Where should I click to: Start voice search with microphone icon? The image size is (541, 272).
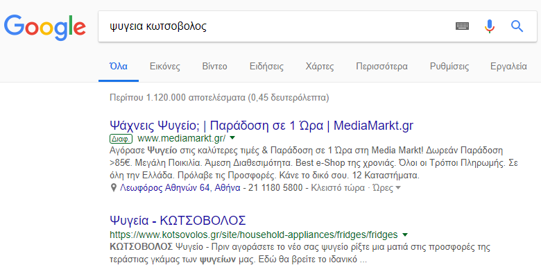click(x=489, y=26)
